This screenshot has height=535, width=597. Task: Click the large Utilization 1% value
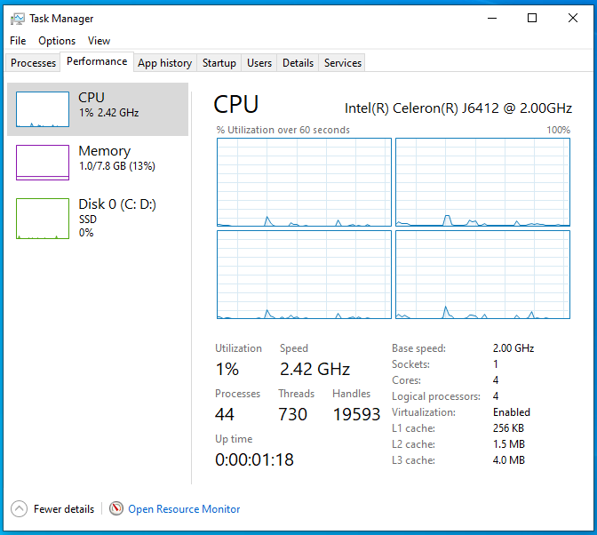point(227,369)
